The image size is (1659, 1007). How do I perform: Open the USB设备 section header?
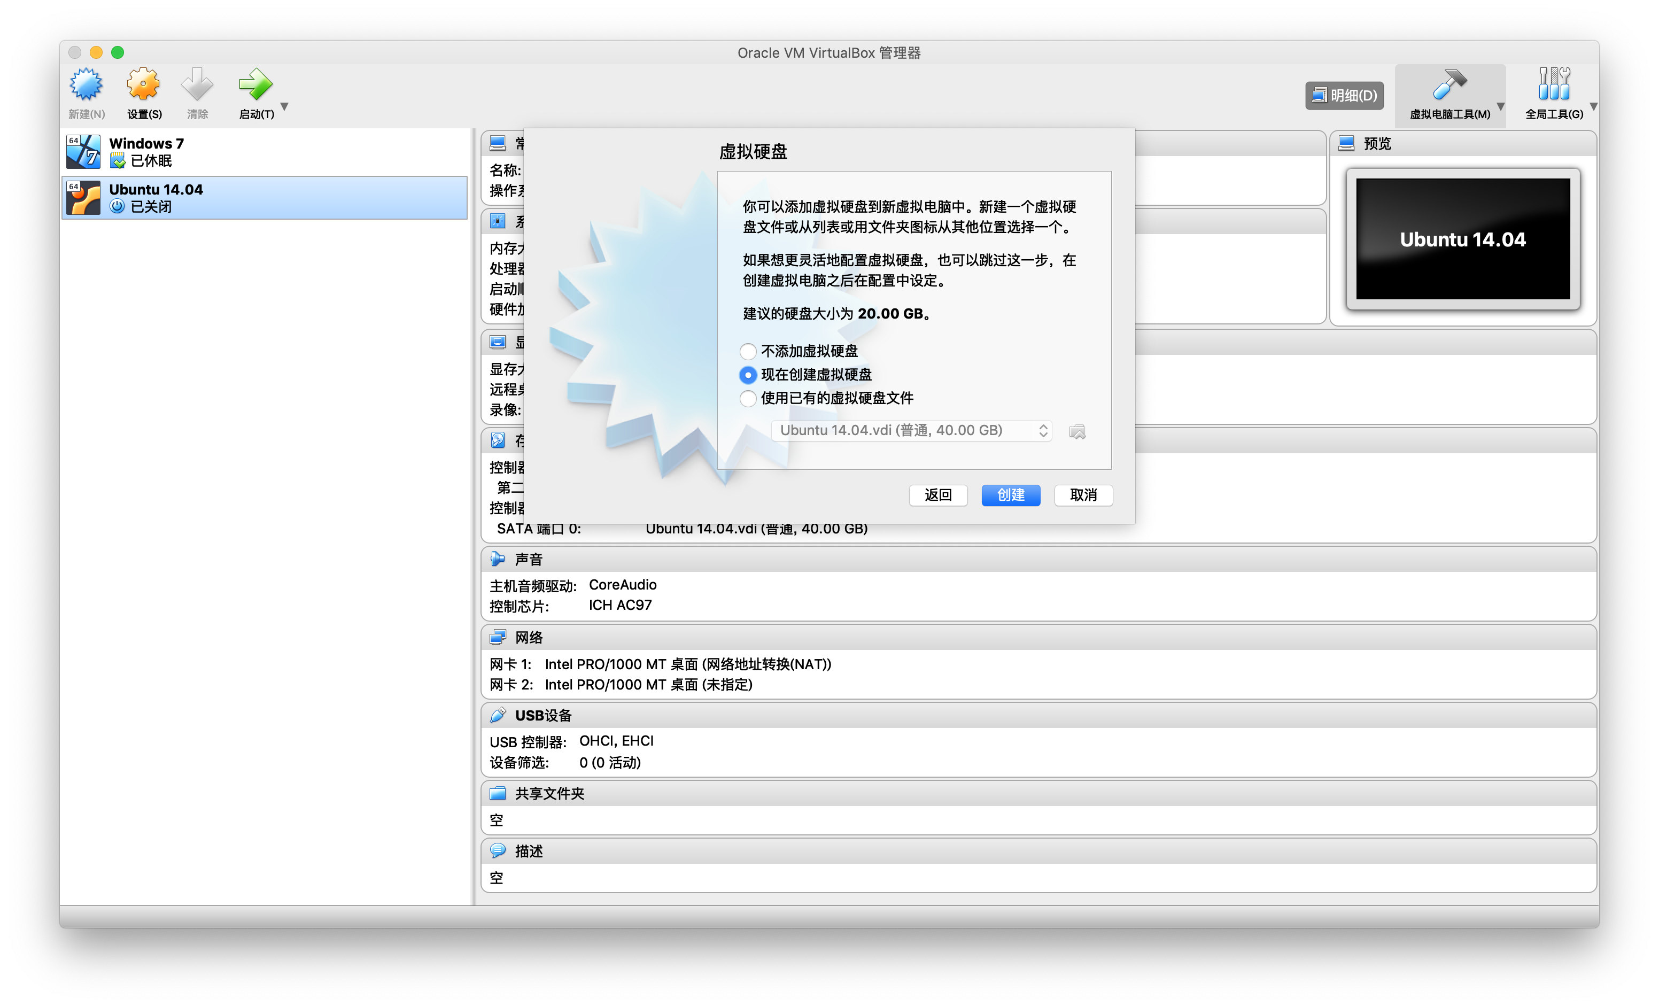point(1039,716)
